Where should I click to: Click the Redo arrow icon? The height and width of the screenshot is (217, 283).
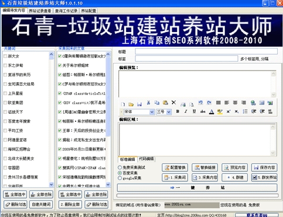pos(209,103)
